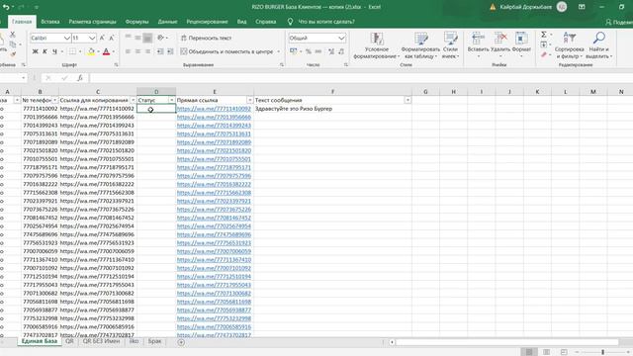Image resolution: width=633 pixels, height=356 pixels.
Task: Open the Вставка ribbon tab
Action: click(x=50, y=22)
